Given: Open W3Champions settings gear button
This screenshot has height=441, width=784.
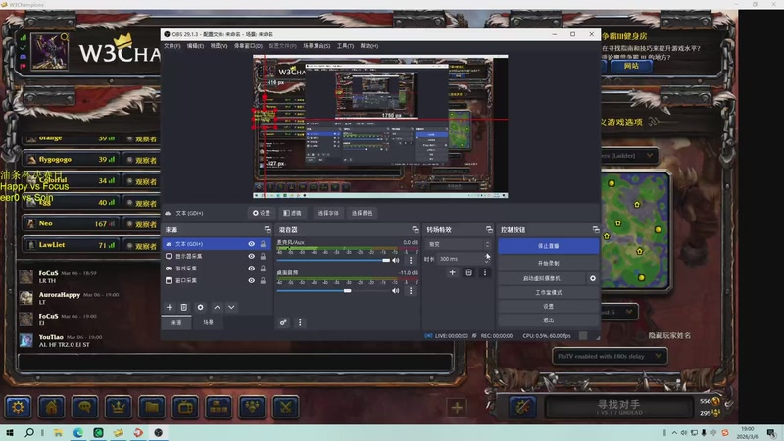Looking at the screenshot, I should (x=18, y=407).
